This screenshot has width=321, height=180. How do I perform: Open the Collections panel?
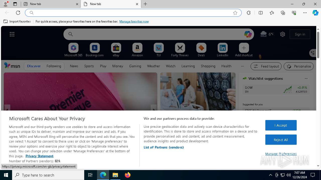283,13
